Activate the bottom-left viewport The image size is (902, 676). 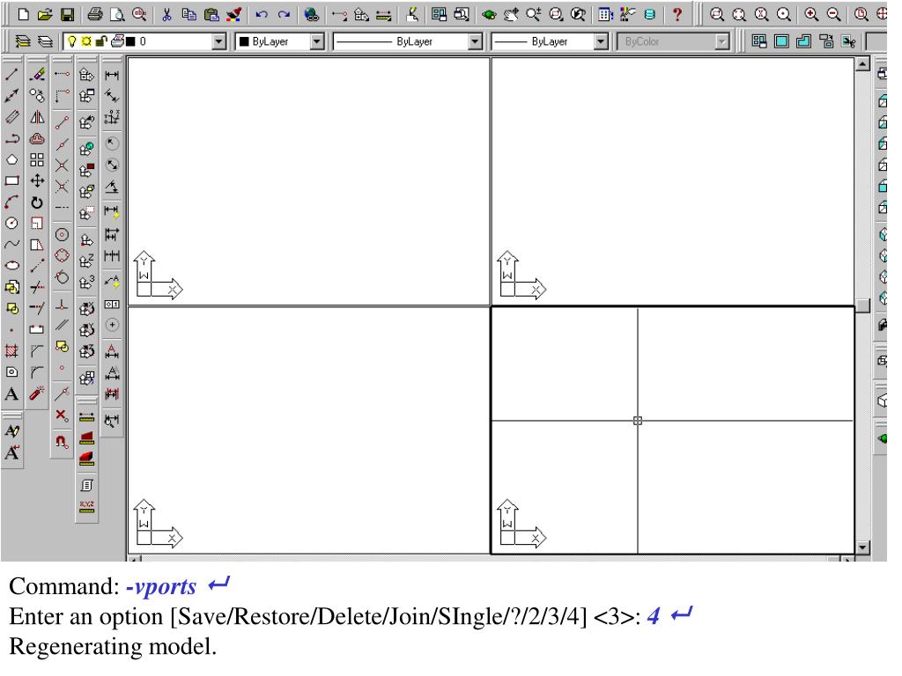[308, 430]
